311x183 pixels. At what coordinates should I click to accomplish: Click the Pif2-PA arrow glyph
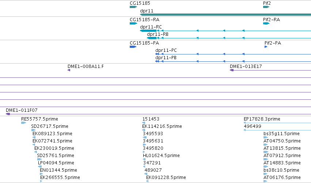click(266, 47)
